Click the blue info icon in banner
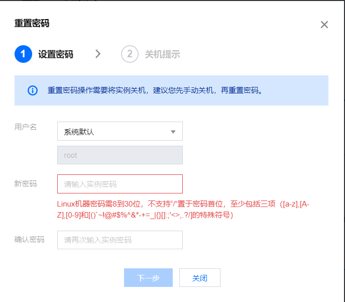The height and width of the screenshot is (302, 345). pyautogui.click(x=33, y=90)
